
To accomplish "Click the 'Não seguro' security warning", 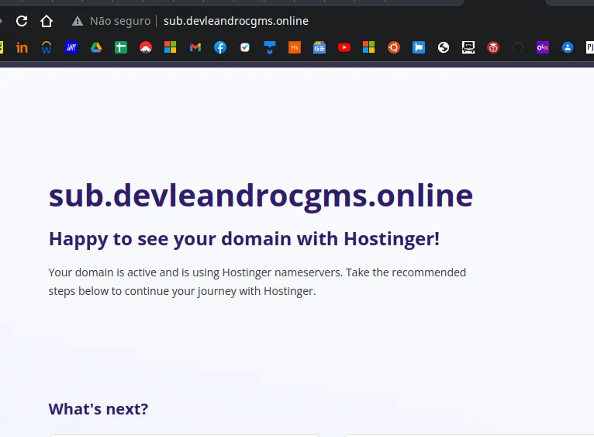I will [112, 21].
